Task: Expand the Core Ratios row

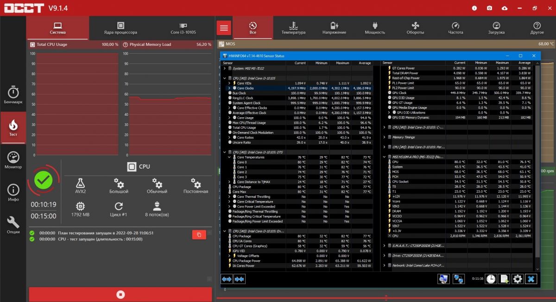Action: pyautogui.click(x=229, y=138)
